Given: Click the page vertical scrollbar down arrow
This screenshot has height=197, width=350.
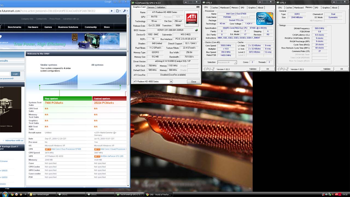Looking at the screenshot, I should tap(129, 186).
